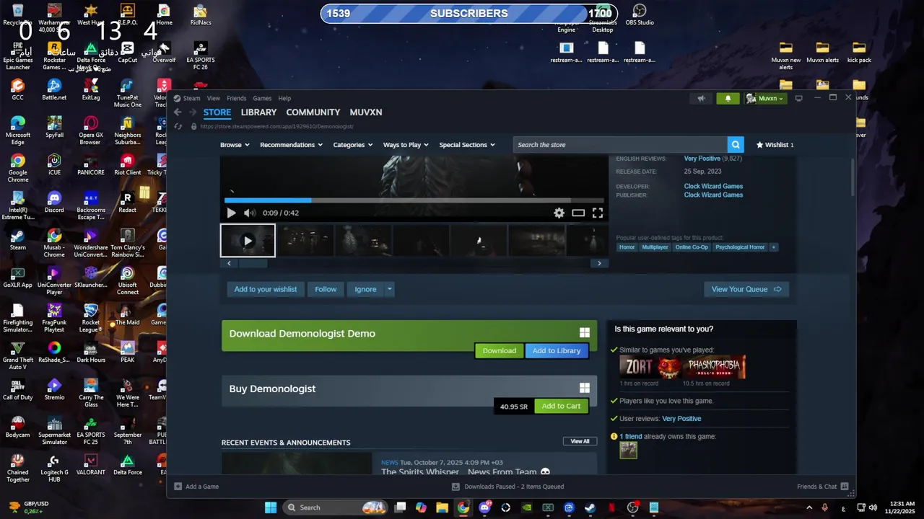Click Steam icon in Windows taskbar
This screenshot has width=924, height=519.
590,507
